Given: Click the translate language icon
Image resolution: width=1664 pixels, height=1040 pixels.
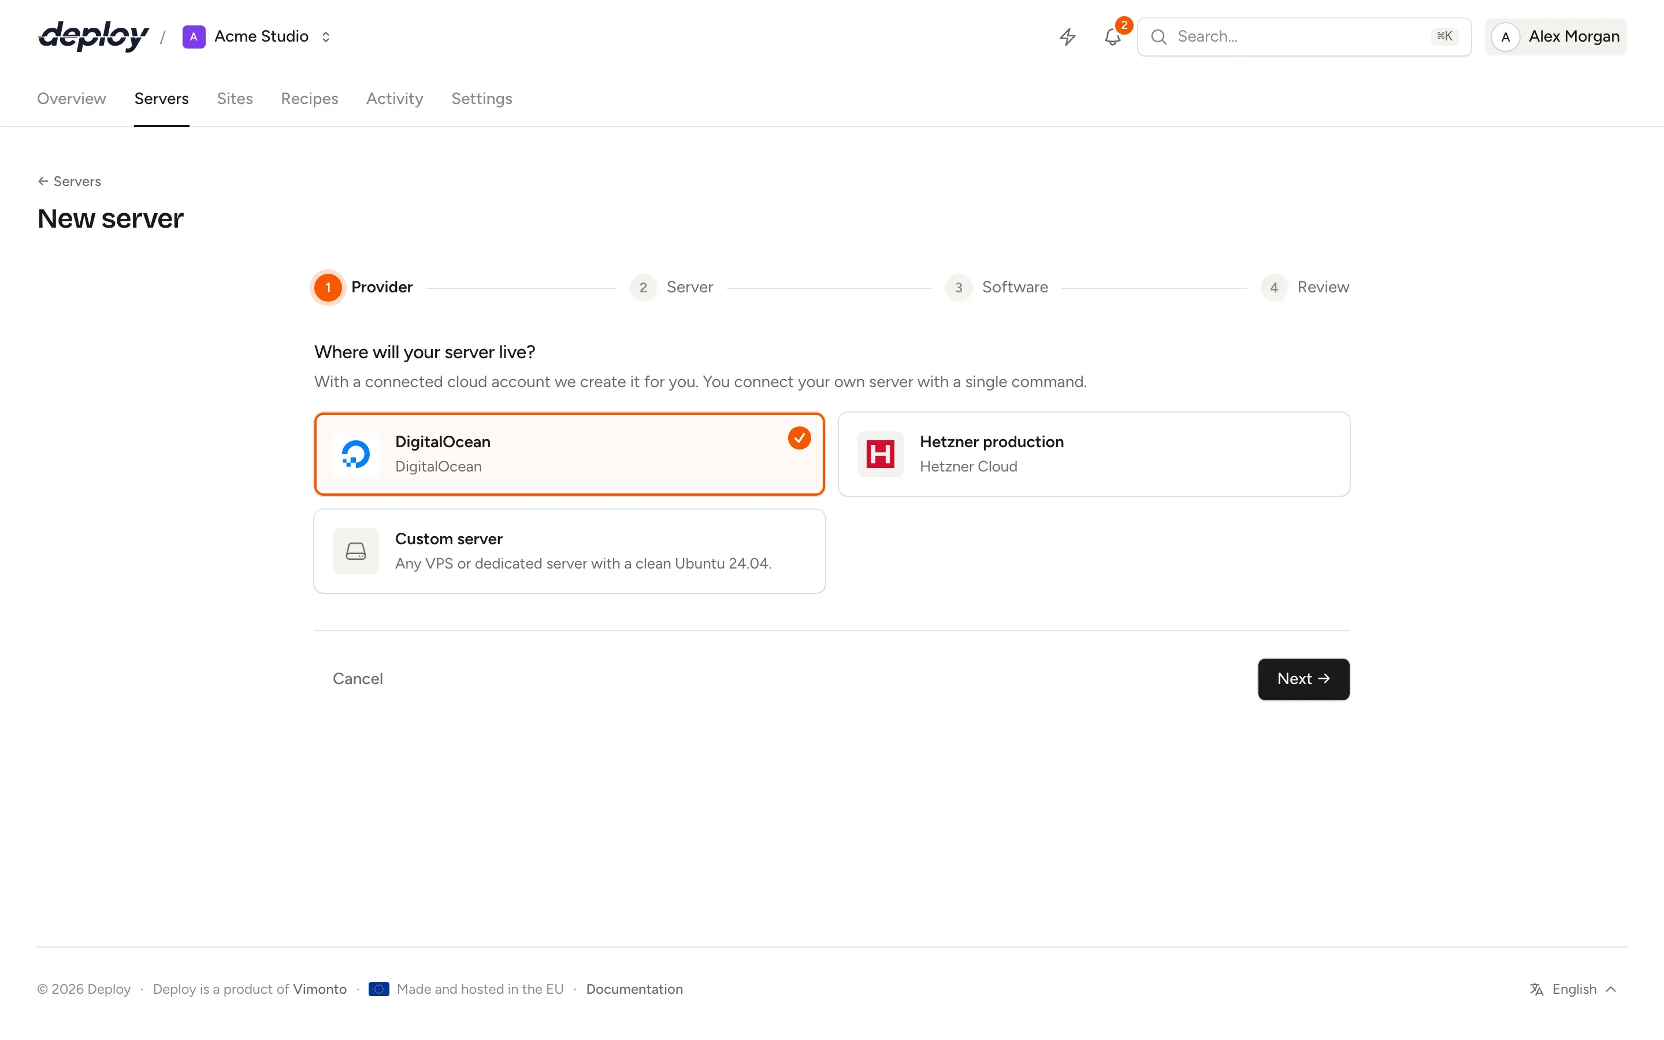Looking at the screenshot, I should 1536,989.
